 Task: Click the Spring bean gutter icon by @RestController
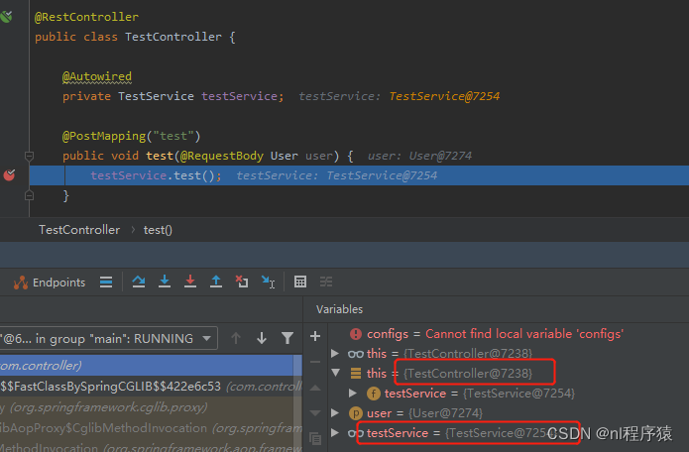point(7,17)
